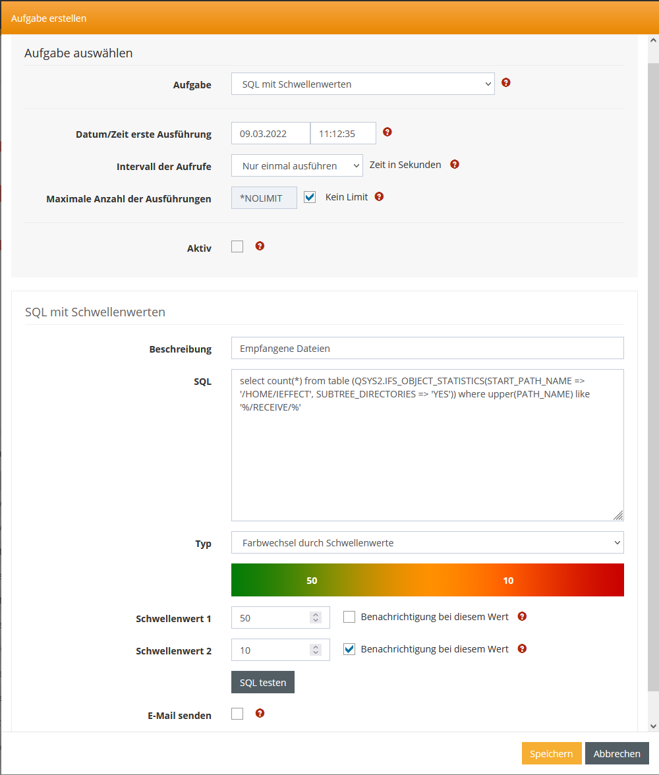Viewport: 659px width, 775px height.
Task: Click the Speichern button
Action: click(x=551, y=753)
